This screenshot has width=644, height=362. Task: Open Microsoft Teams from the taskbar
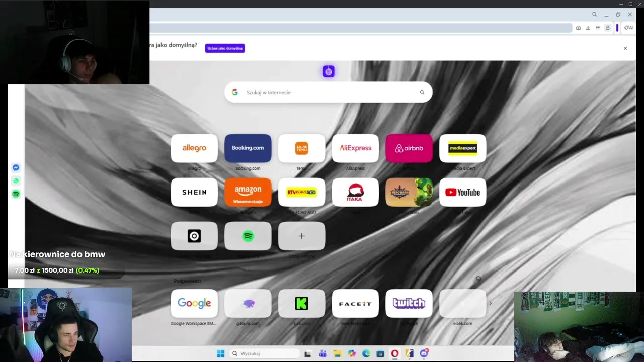[x=323, y=354]
